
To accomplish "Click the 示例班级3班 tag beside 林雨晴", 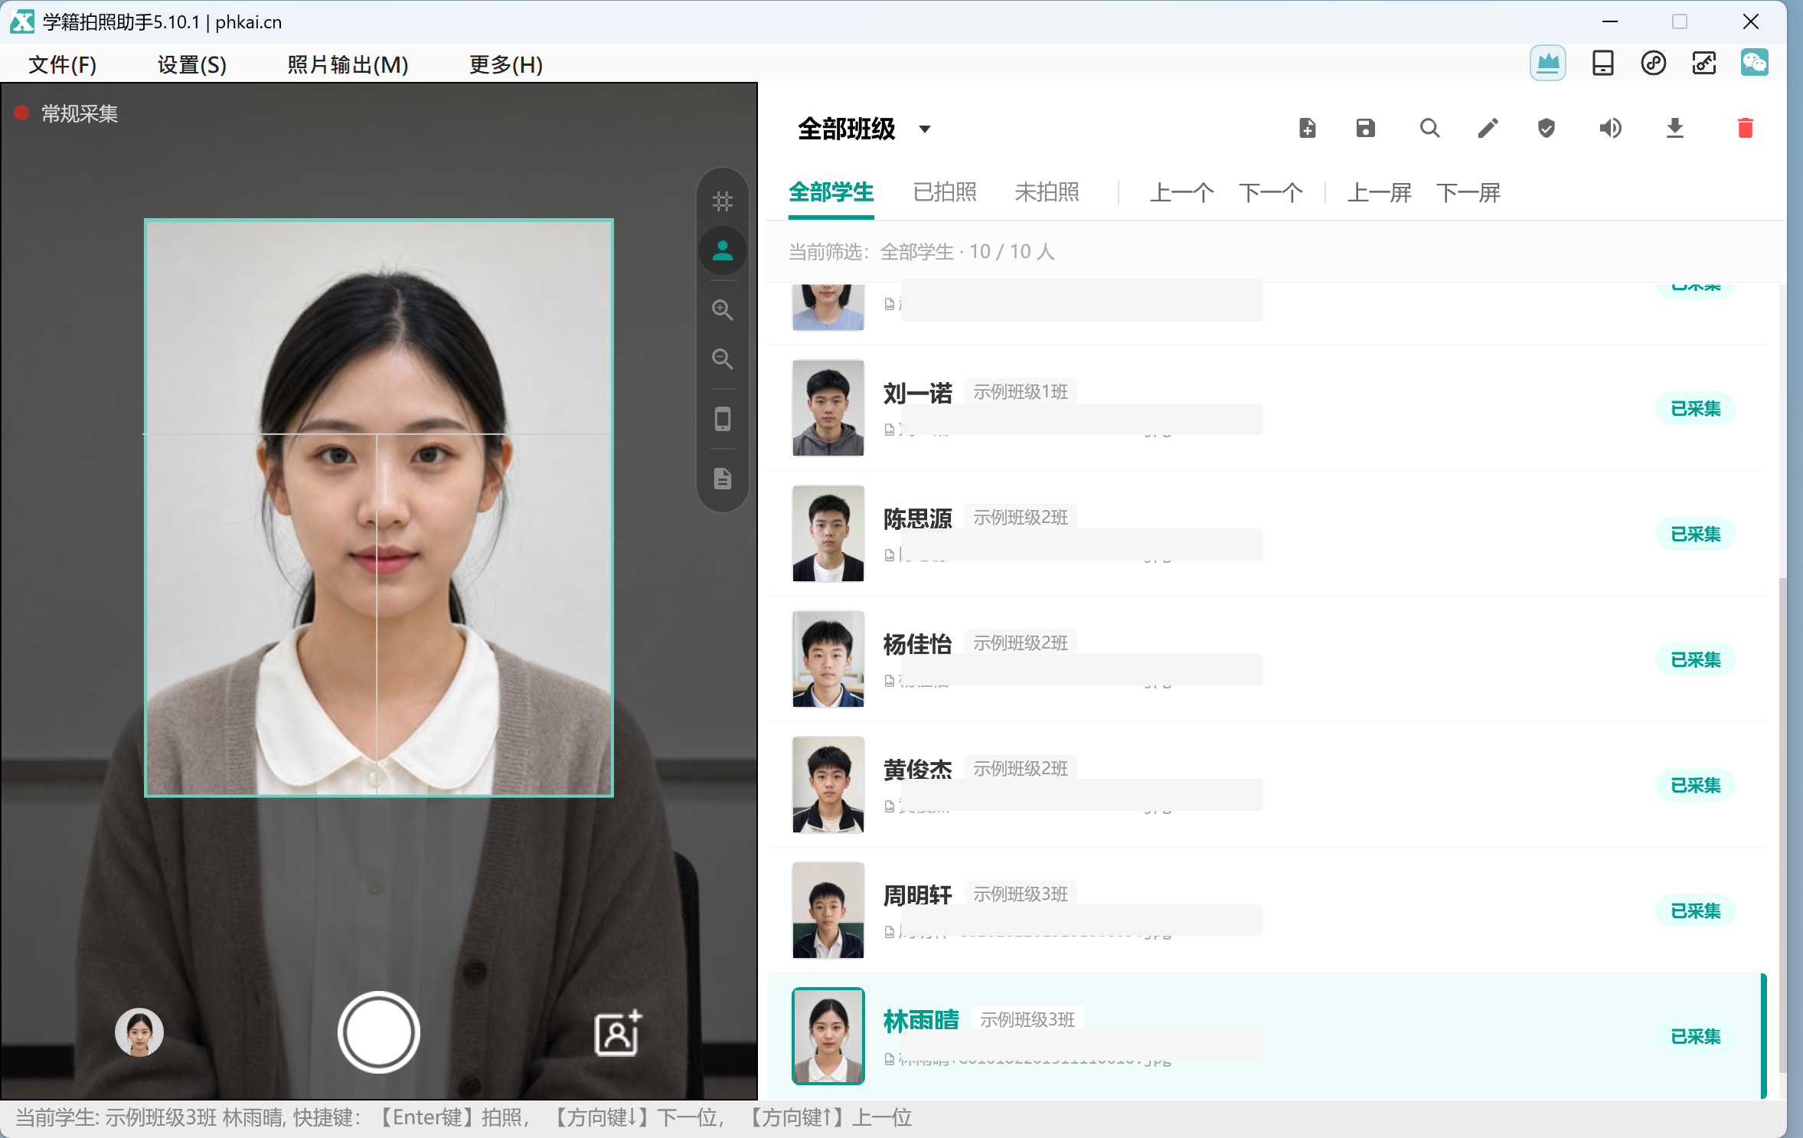I will click(1027, 1020).
